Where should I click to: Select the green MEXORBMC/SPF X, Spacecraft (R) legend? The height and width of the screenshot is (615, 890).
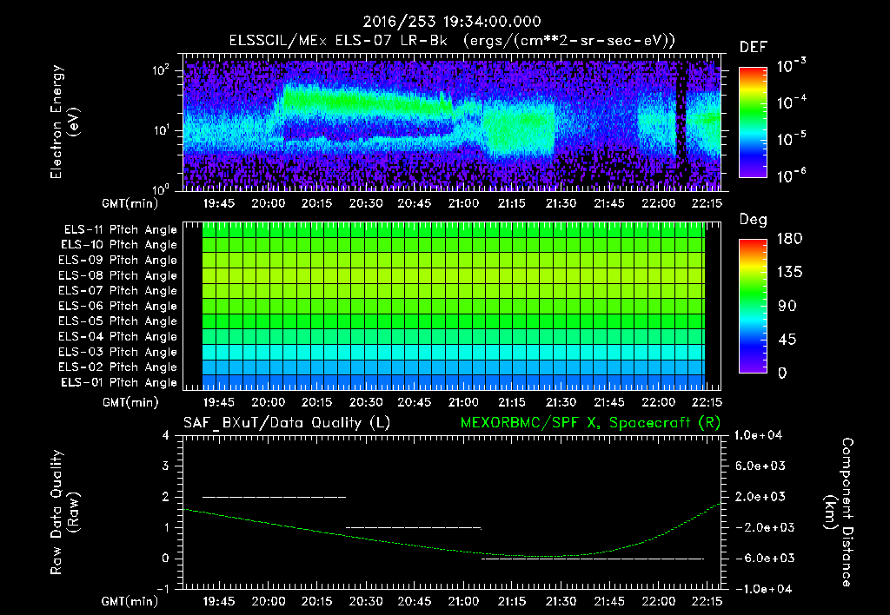coord(590,423)
